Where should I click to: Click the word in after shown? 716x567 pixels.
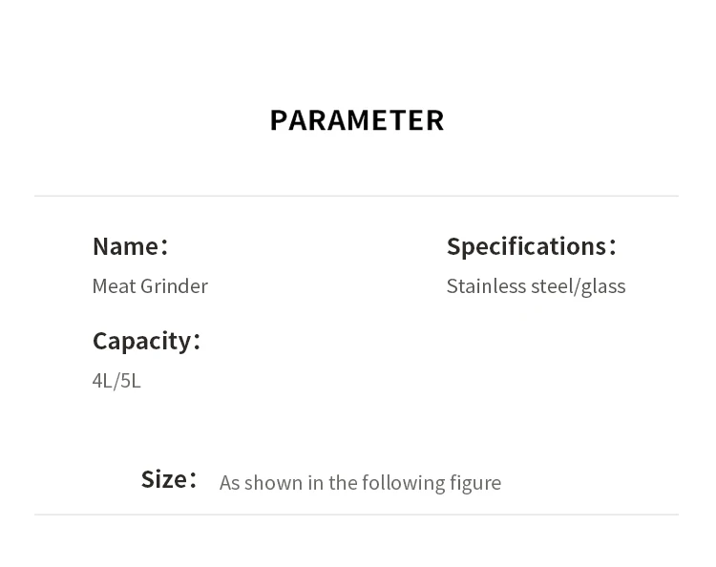click(315, 483)
